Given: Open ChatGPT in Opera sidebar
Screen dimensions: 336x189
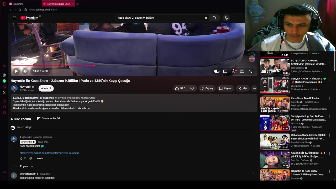Looking at the screenshot, I should [4, 75].
